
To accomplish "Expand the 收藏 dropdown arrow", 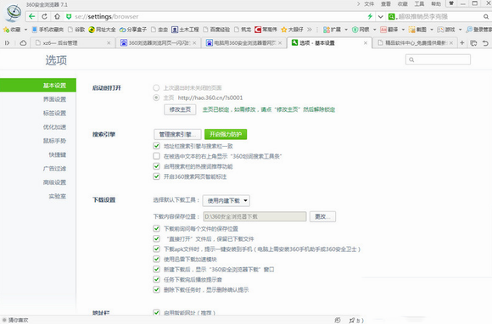I will click(25, 30).
